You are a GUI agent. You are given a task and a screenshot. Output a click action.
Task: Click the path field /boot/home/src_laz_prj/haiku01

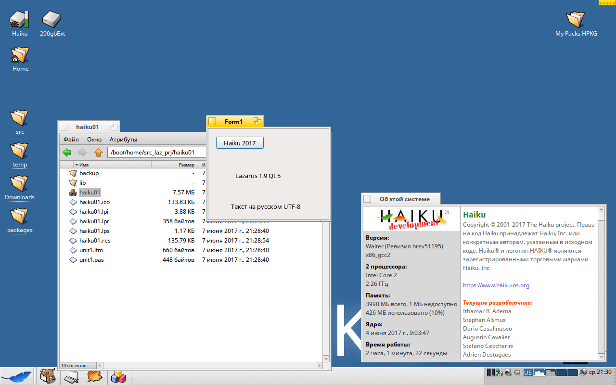point(157,153)
